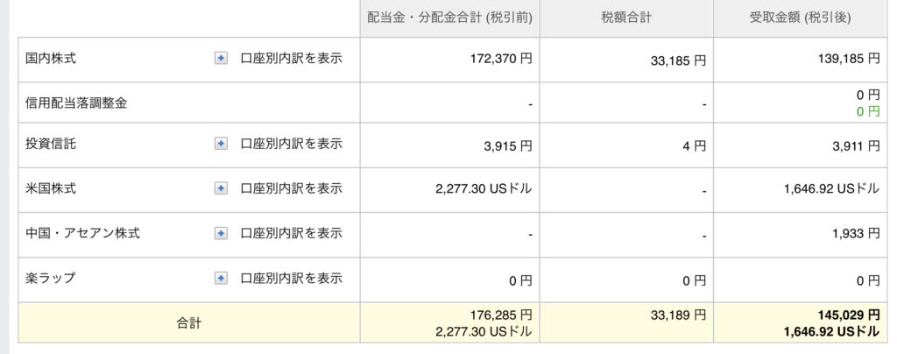
Task: Open 口座別内訳を表示 link for 投資信託
Action: 291,144
